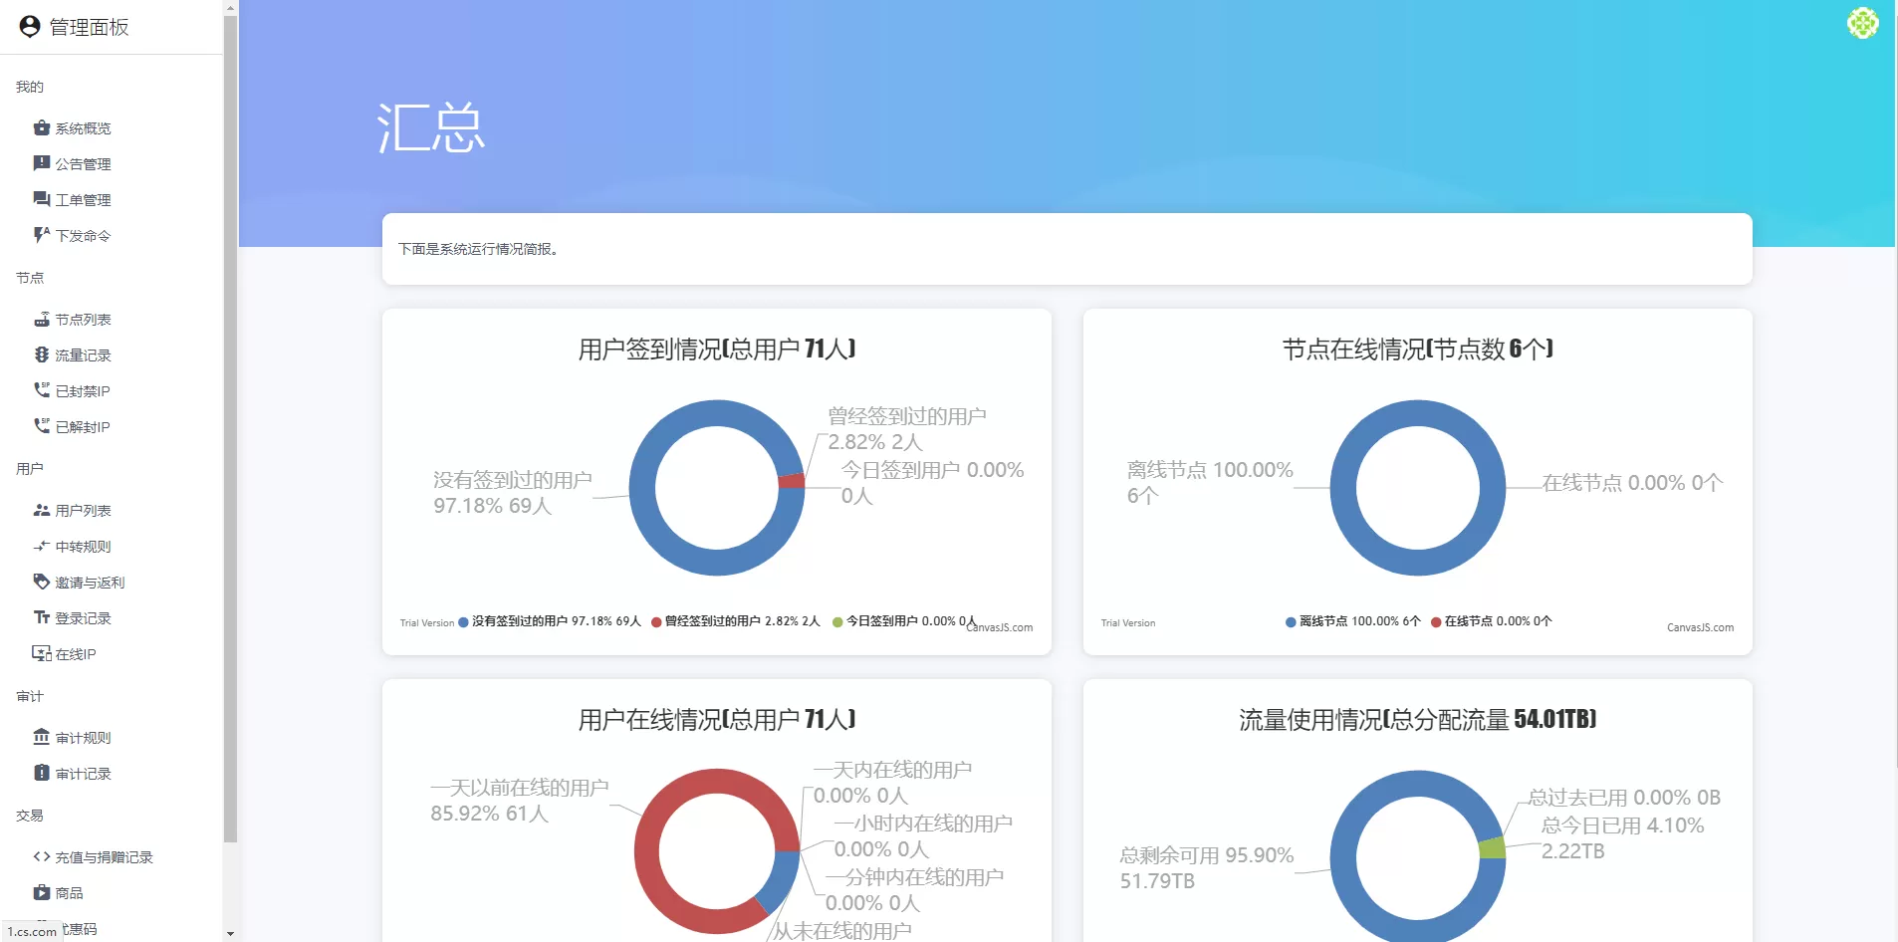Toggle 曾经签到过的用户 legend entry
Image resolution: width=1898 pixels, height=942 pixels.
pyautogui.click(x=735, y=621)
